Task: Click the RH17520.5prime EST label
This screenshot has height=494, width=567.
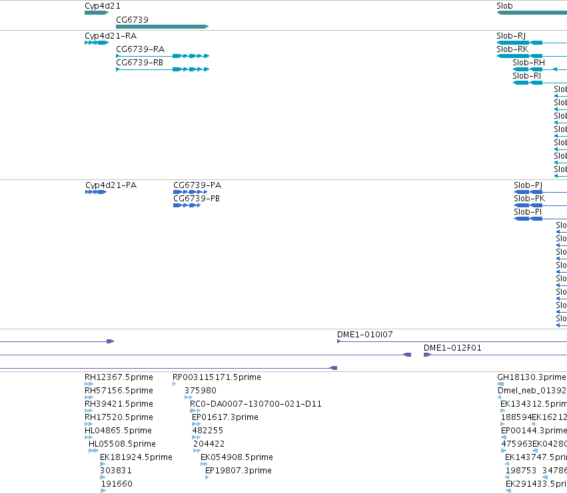Action: (x=119, y=417)
